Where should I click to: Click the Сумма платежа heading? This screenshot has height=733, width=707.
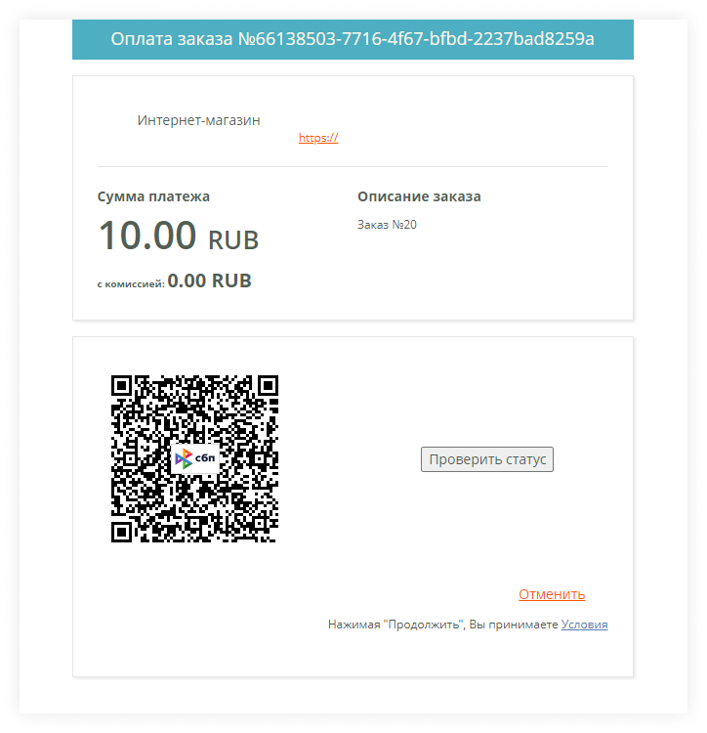click(x=153, y=196)
